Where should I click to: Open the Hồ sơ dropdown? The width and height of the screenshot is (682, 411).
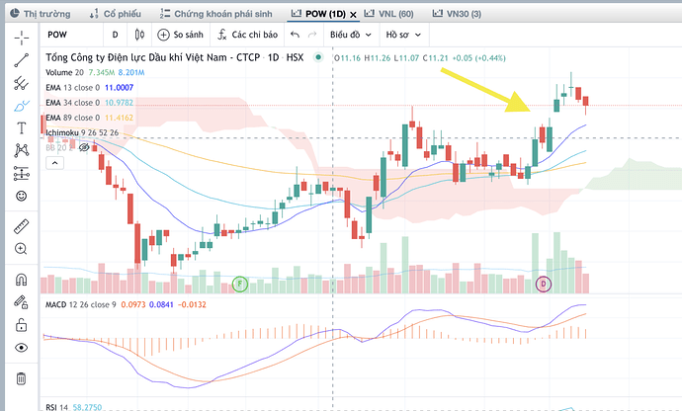403,35
